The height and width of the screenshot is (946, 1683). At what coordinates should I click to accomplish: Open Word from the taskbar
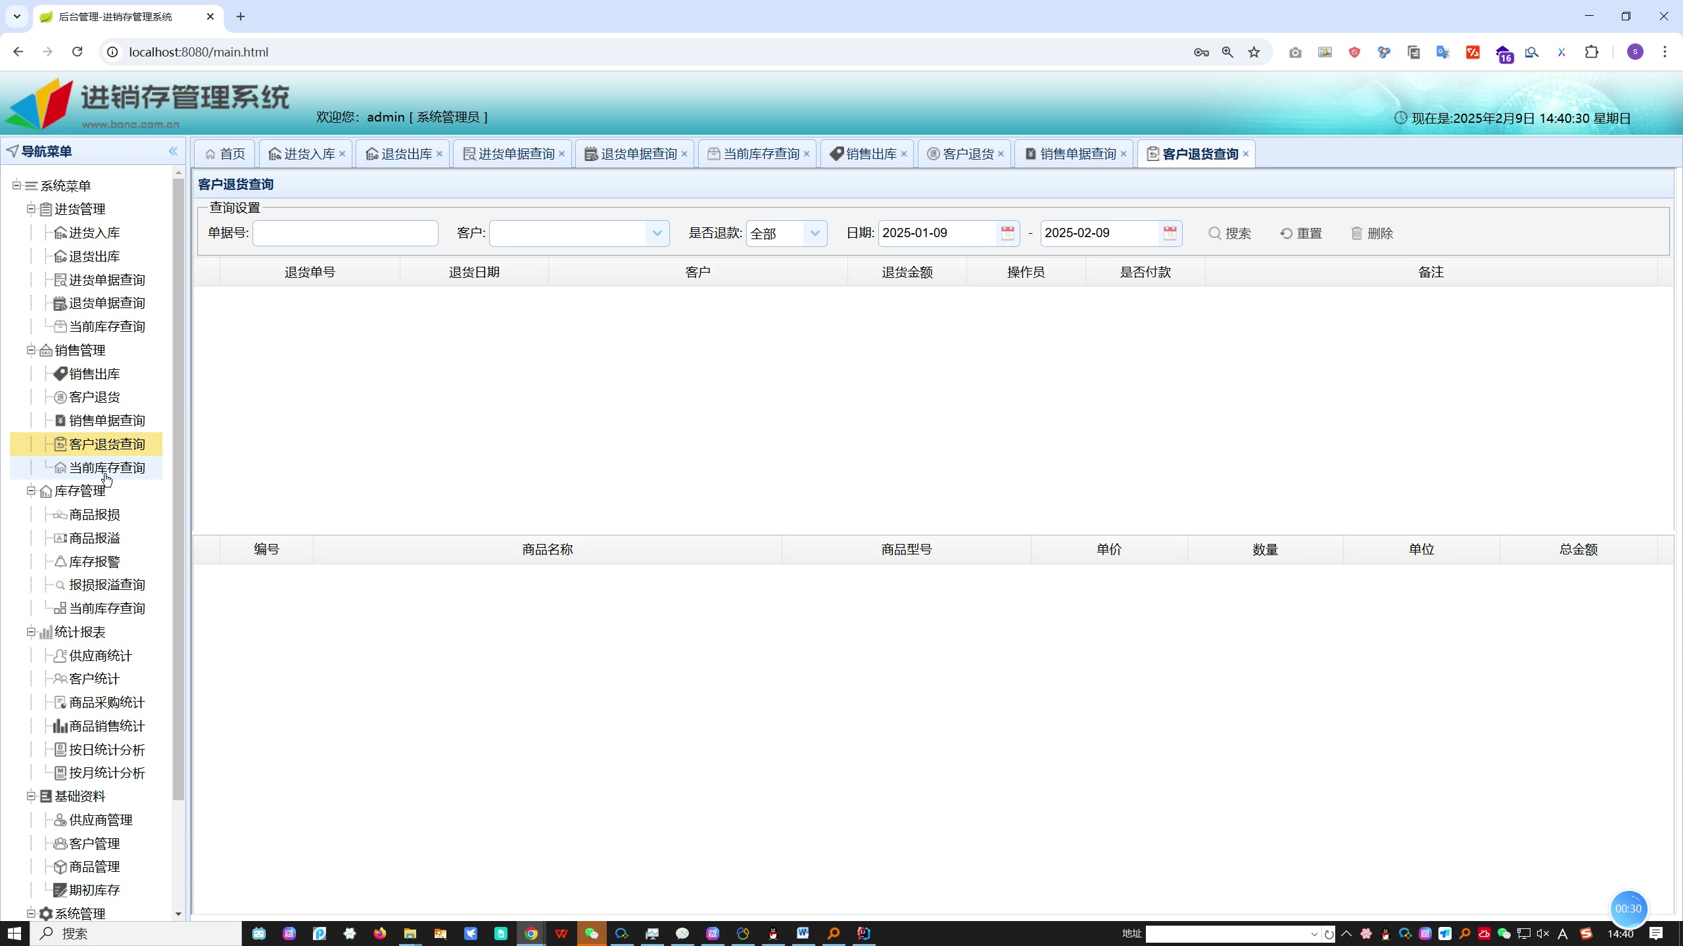[x=803, y=934]
